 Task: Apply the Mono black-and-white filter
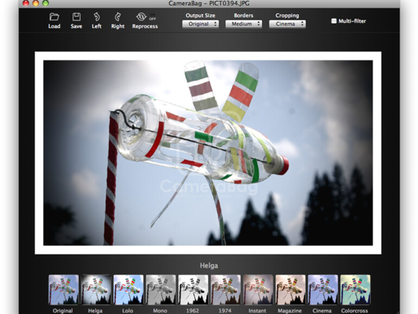pos(161,290)
